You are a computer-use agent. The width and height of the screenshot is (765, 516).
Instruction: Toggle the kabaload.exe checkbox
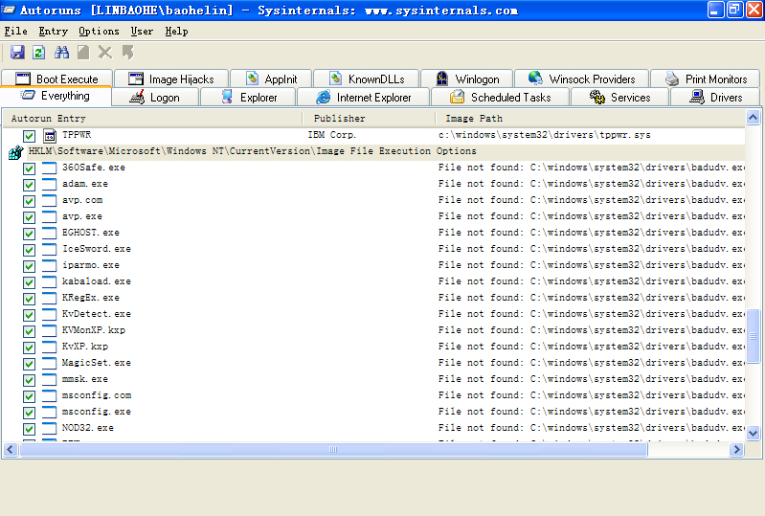click(x=30, y=282)
